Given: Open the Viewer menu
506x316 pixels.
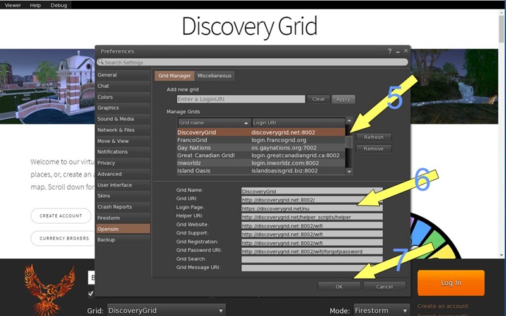Looking at the screenshot, I should click(x=13, y=5).
